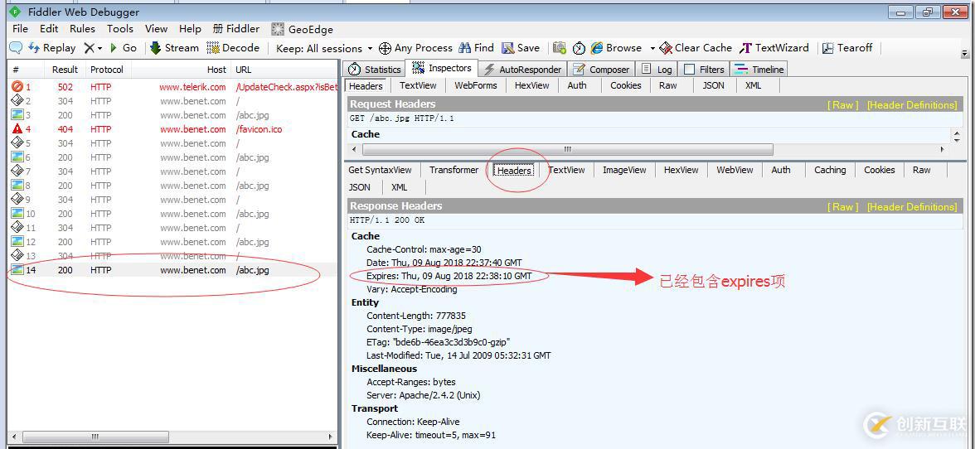Viewport: 975px width, 449px height.
Task: Click the request headers scroll up arrow
Action: [957, 132]
